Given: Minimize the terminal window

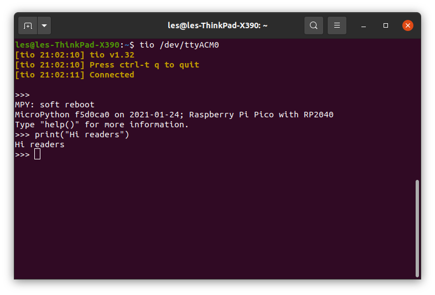Looking at the screenshot, I should 364,25.
